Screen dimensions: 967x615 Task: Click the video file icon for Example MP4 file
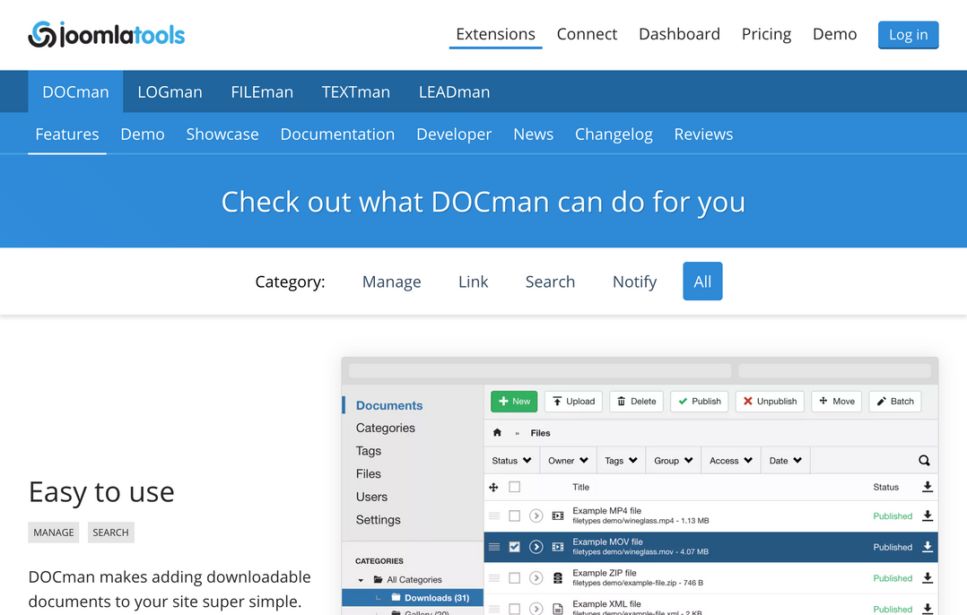(x=558, y=515)
